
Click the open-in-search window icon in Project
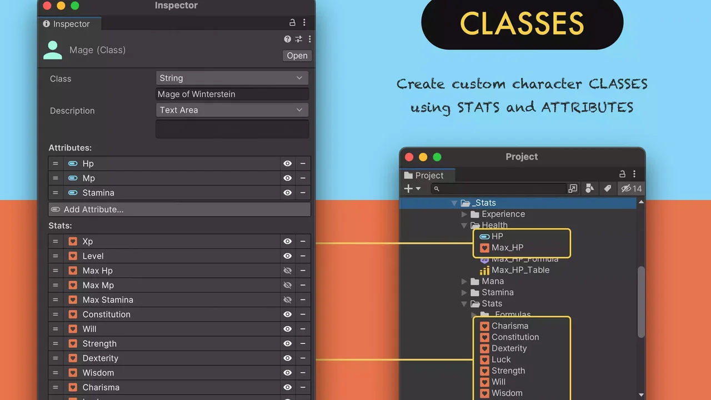pos(573,188)
